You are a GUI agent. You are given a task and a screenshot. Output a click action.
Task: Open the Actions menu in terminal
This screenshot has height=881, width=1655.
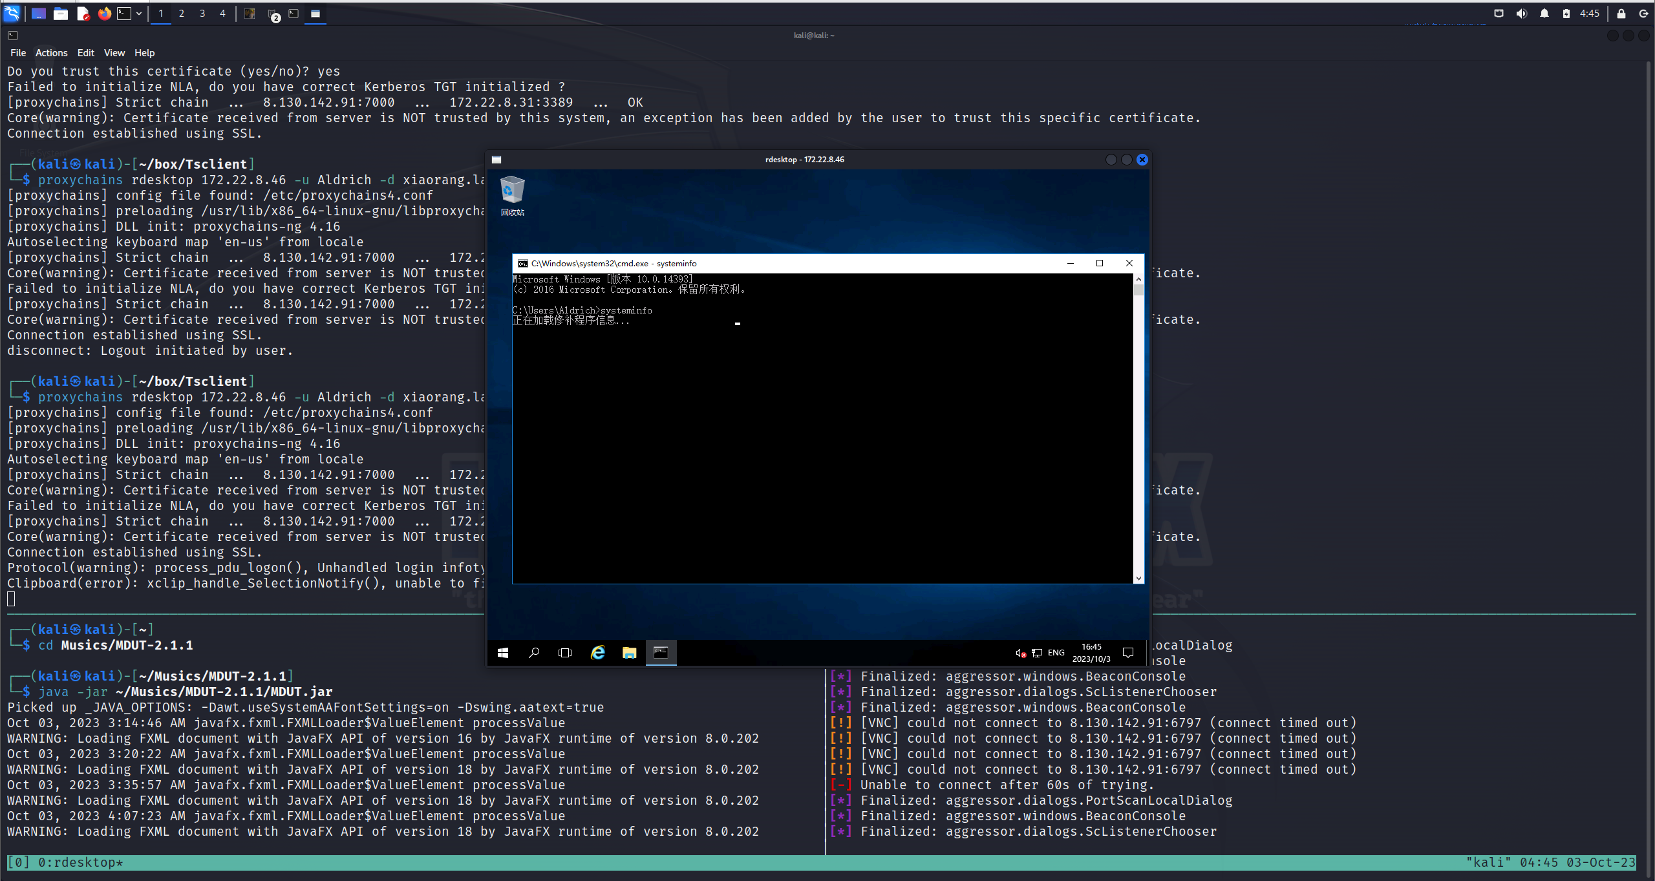51,53
